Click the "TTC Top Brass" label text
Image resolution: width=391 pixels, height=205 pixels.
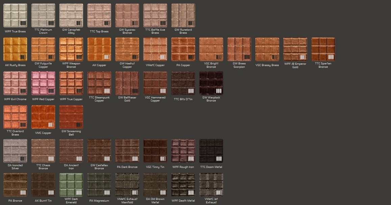tap(99, 31)
